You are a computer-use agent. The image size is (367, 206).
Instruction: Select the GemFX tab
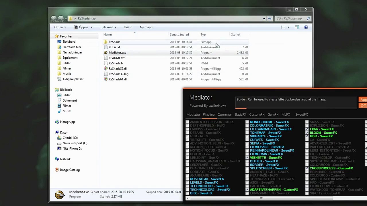[273, 114]
